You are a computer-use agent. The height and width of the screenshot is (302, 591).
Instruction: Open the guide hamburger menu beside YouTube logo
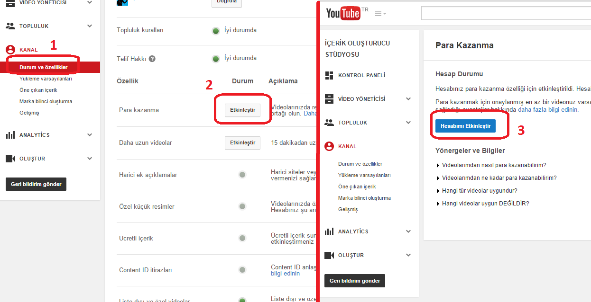tap(380, 14)
